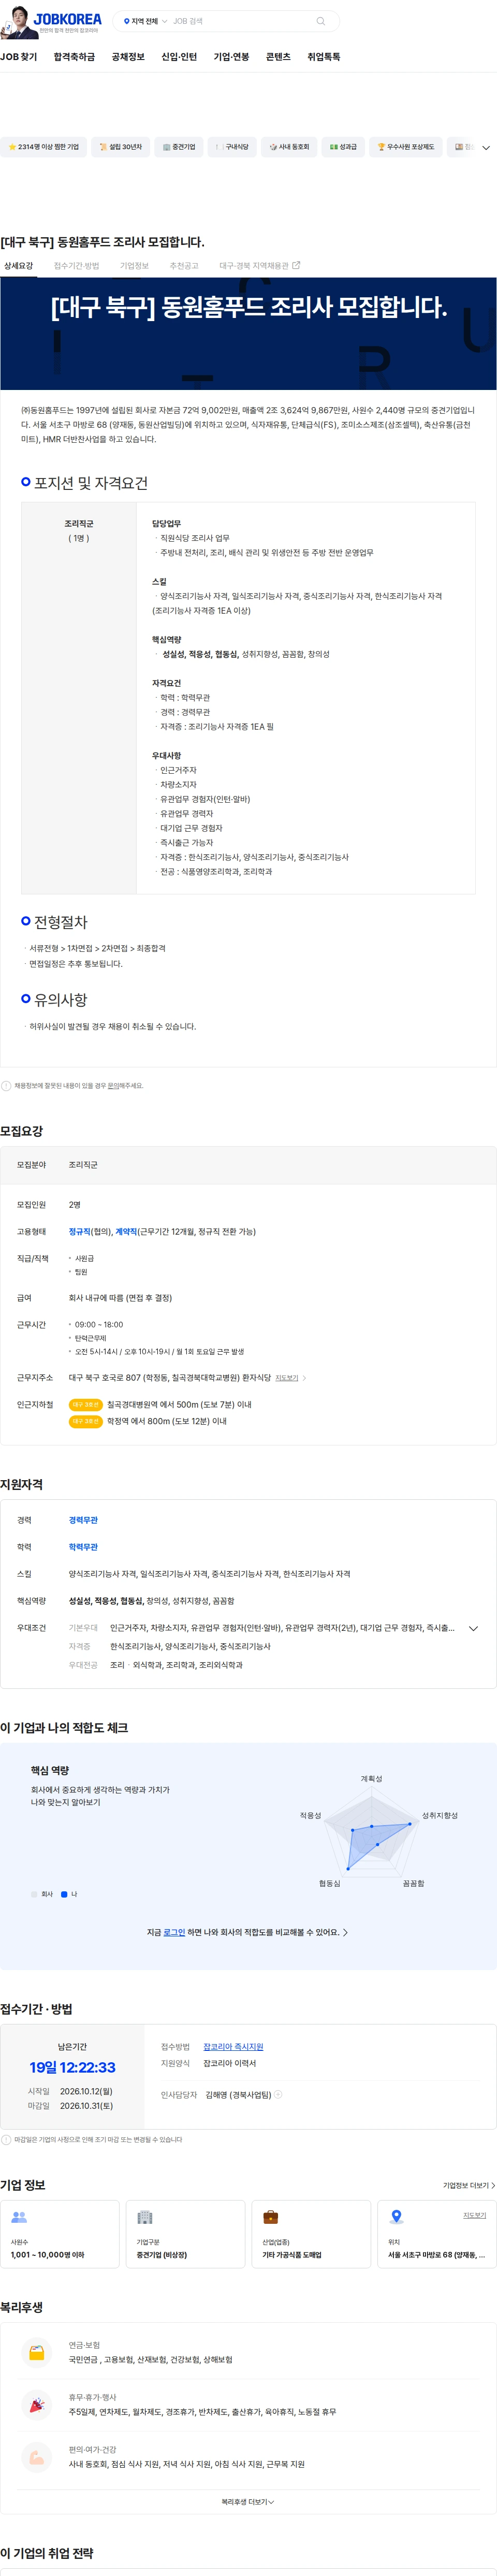Click the info icon beside 김혜영 (경북사업팀)
This screenshot has width=497, height=2576.
278,2094
